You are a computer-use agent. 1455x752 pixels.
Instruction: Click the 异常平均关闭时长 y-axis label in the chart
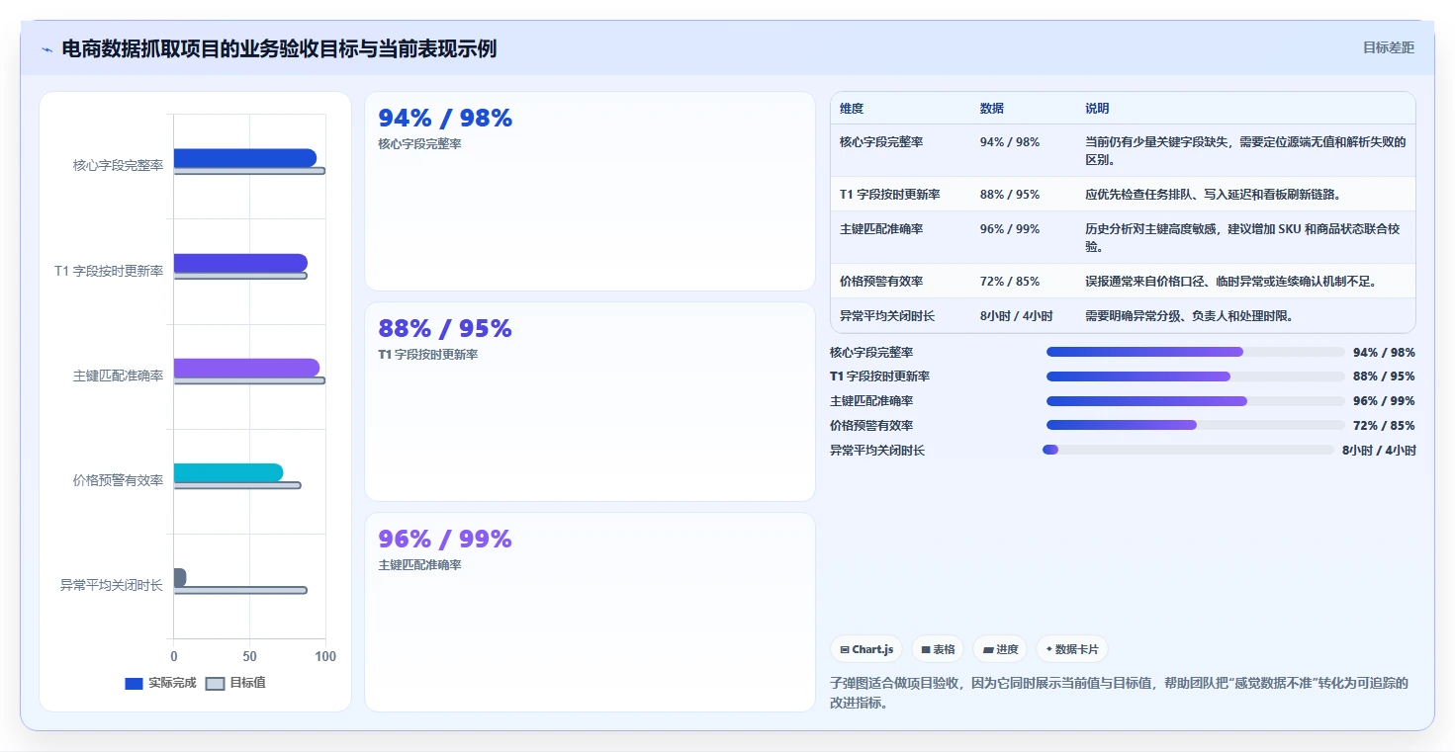(x=112, y=585)
